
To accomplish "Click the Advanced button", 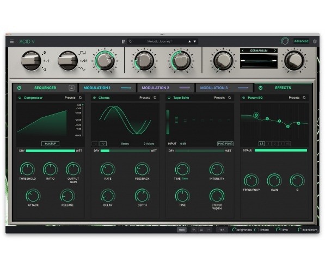I will coord(301,41).
